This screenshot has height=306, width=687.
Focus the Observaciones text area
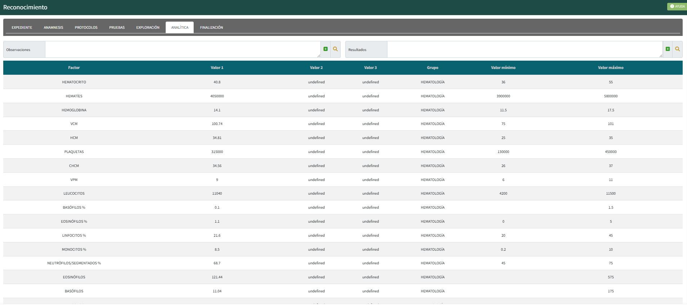(x=183, y=50)
